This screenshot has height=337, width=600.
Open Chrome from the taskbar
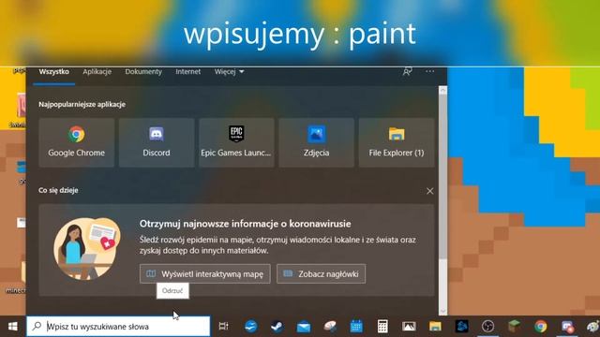[541, 327]
